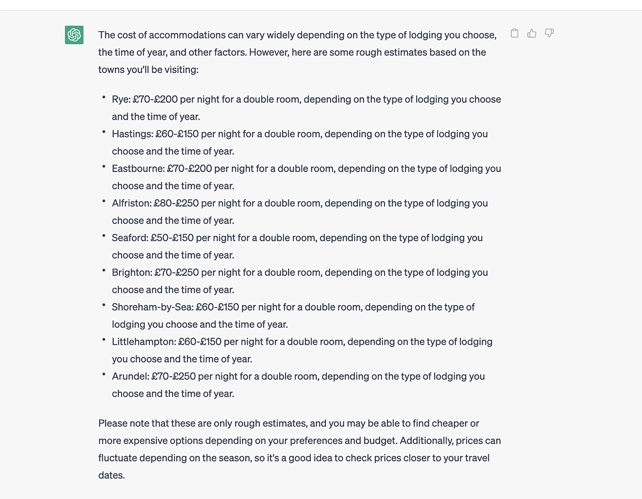642x499 pixels.
Task: Click the Rye price estimate line
Action: tap(307, 108)
